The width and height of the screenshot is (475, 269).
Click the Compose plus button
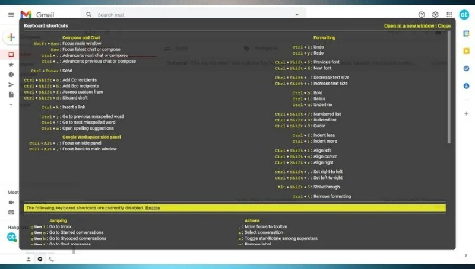[11, 37]
